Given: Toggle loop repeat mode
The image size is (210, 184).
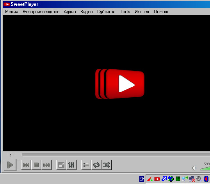Looking at the screenshot, I should [x=96, y=165].
